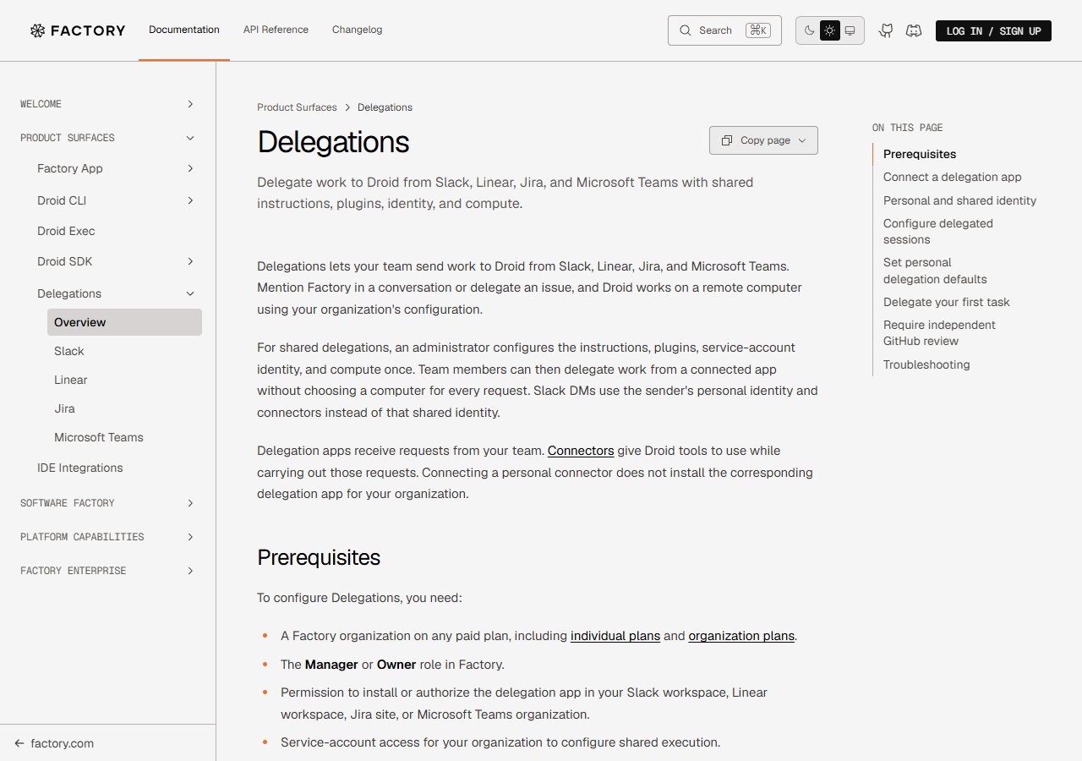
Task: Expand the Droid CLI chevron
Action: click(x=190, y=200)
